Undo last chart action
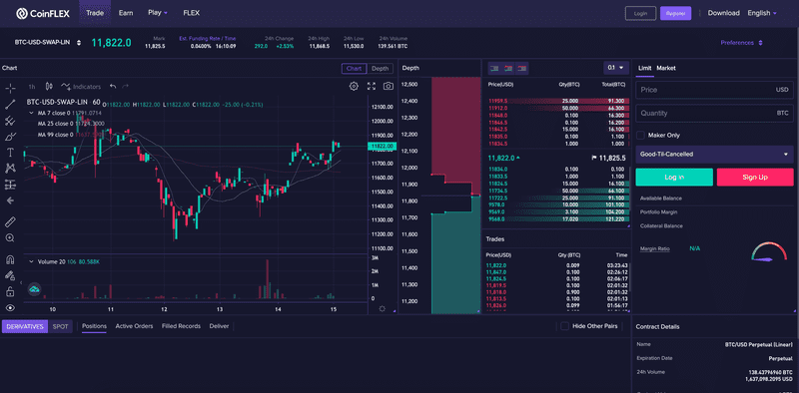799x393 pixels. click(113, 87)
